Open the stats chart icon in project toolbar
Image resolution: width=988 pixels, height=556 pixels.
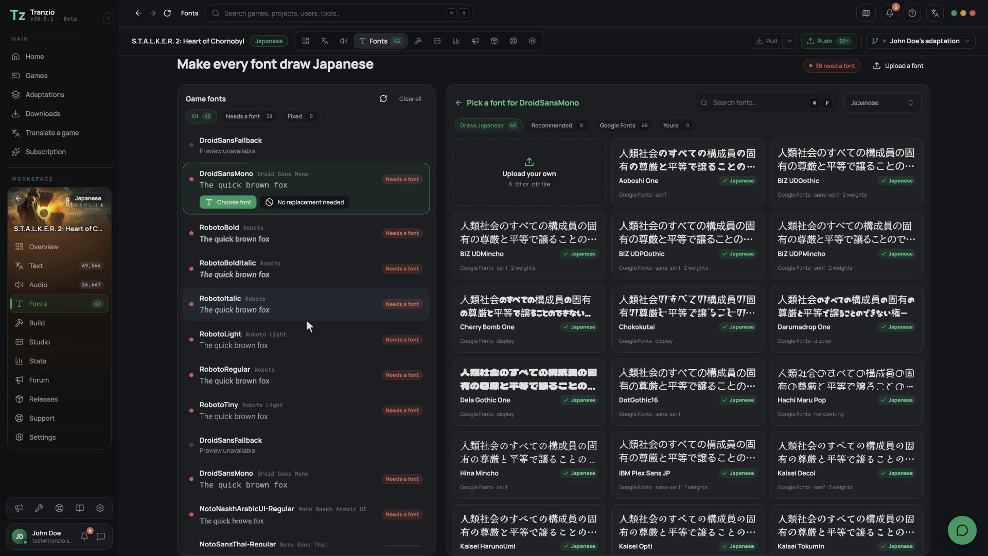456,41
